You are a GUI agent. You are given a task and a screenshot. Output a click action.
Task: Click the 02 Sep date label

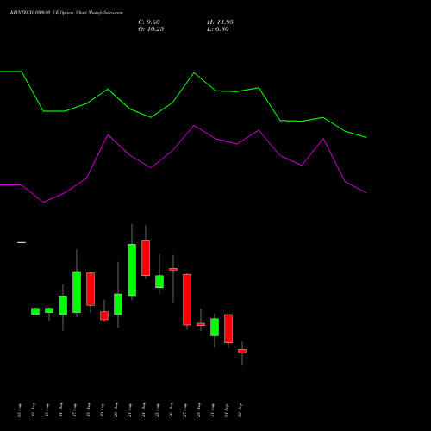[240, 410]
